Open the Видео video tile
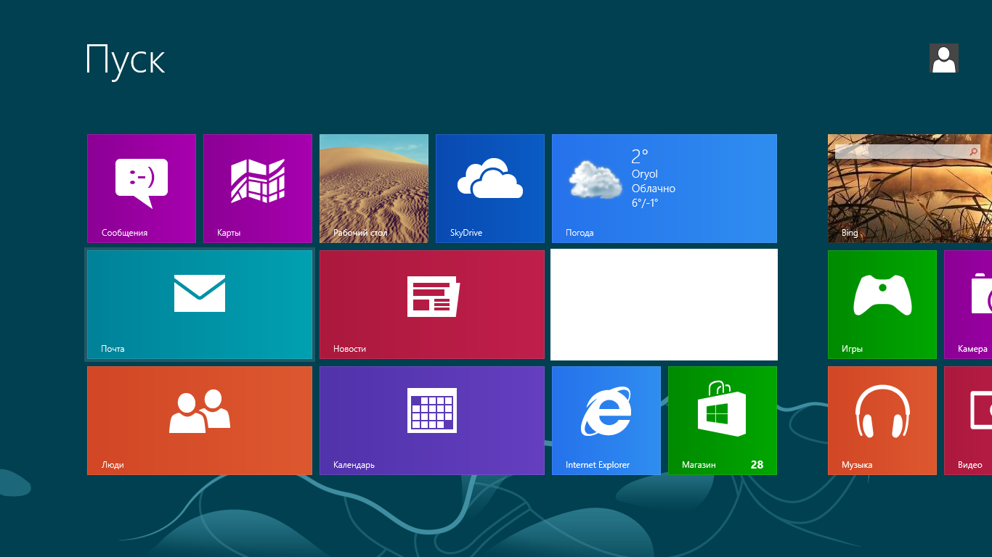Viewport: 992px width, 557px height. click(968, 421)
